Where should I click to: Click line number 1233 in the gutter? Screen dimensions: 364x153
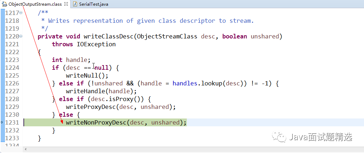[12, 138]
